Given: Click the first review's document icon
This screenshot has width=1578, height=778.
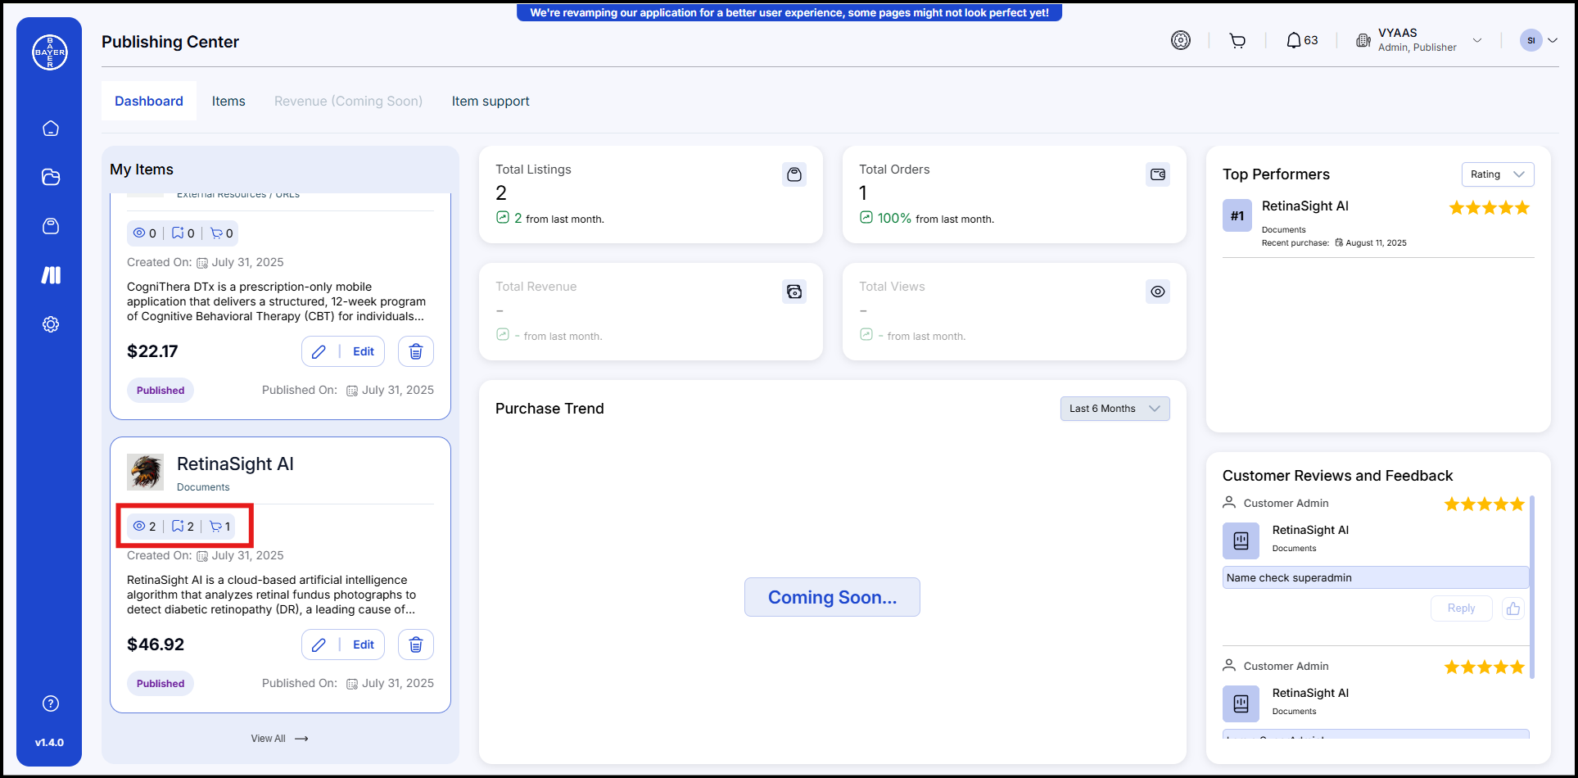Looking at the screenshot, I should (x=1241, y=541).
